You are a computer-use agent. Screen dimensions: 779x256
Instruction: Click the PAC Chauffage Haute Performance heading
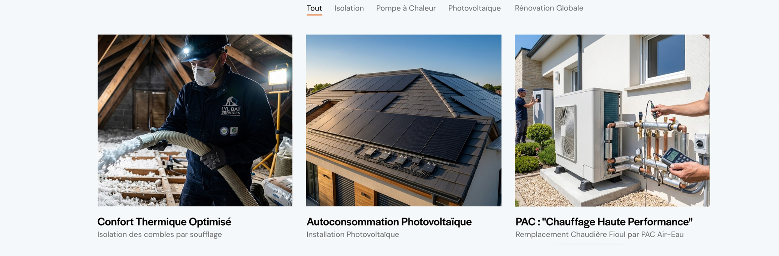[604, 222]
